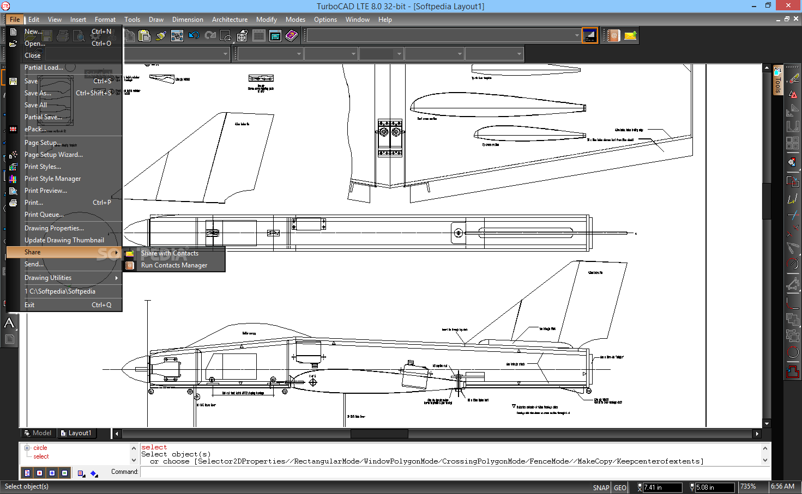
Task: Open the Modify menu
Action: click(x=267, y=20)
